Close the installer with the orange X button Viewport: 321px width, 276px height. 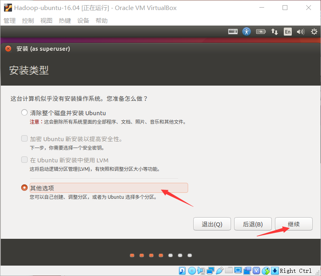click(x=8, y=49)
